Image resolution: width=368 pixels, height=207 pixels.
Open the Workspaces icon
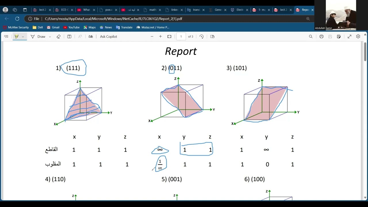pyautogui.click(x=15, y=10)
